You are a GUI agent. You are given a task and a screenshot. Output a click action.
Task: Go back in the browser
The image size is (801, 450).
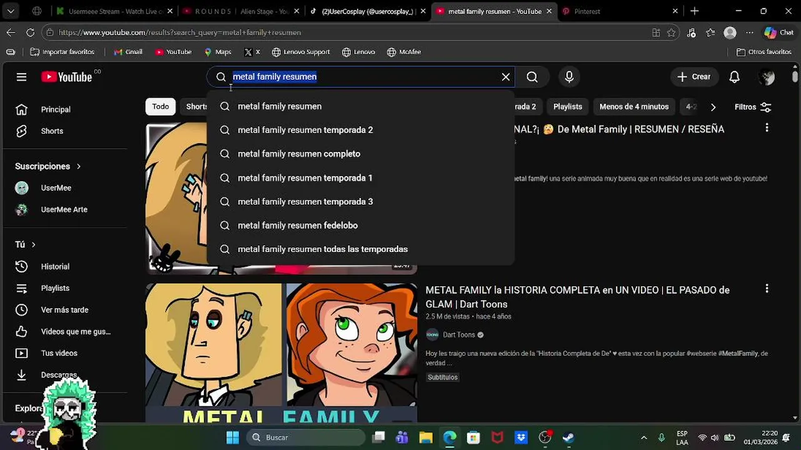(11, 32)
